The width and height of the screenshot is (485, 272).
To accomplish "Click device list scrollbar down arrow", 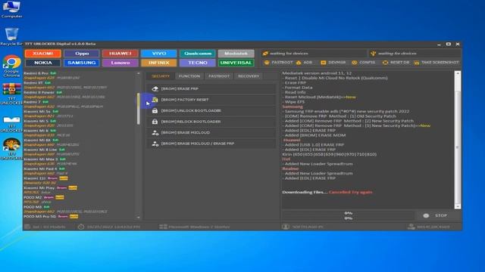I will (x=138, y=218).
